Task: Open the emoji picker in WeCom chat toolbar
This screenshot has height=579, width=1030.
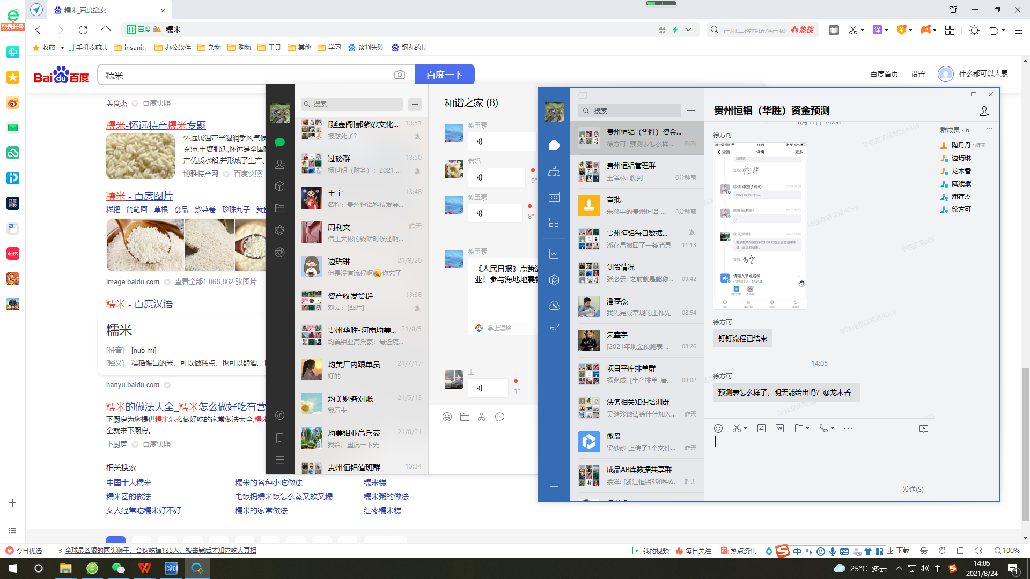Action: tap(718, 428)
